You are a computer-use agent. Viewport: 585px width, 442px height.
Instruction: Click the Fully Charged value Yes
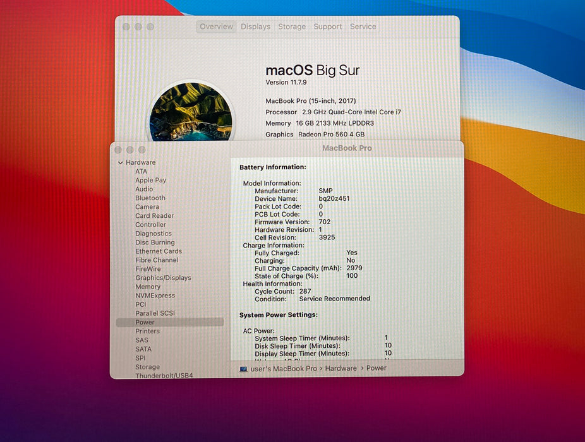(x=352, y=253)
